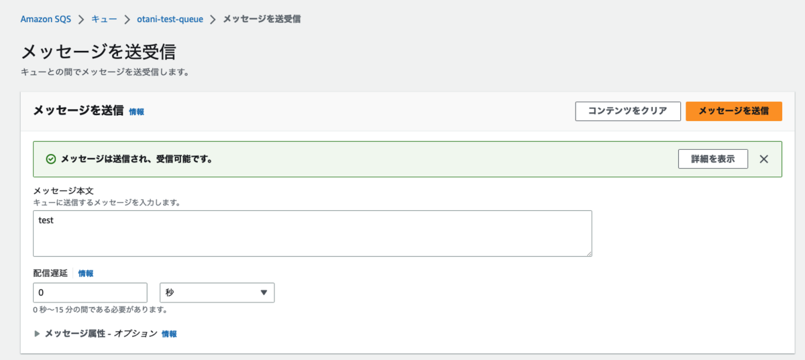Viewport: 805px width, 360px height.
Task: Navigate to Amazon SQS breadcrumb link
Action: click(x=46, y=19)
